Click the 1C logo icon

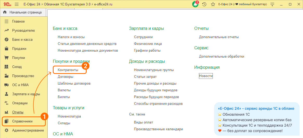(x=7, y=4)
